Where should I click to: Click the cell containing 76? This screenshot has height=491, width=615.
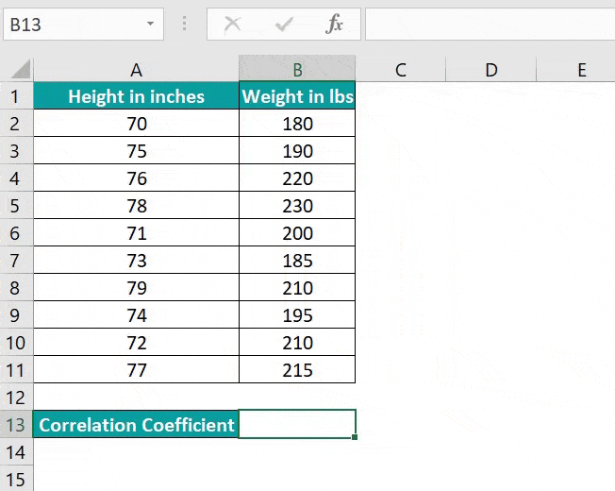coord(136,178)
